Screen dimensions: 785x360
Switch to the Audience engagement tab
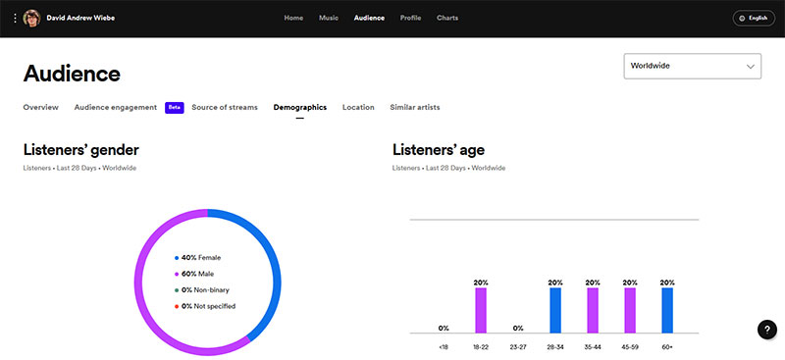coord(116,107)
